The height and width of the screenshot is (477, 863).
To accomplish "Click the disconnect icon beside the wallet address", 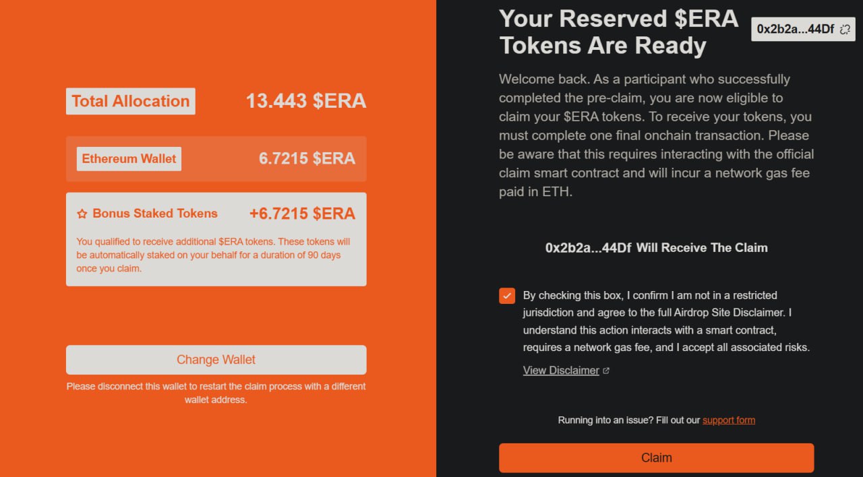I will click(845, 29).
